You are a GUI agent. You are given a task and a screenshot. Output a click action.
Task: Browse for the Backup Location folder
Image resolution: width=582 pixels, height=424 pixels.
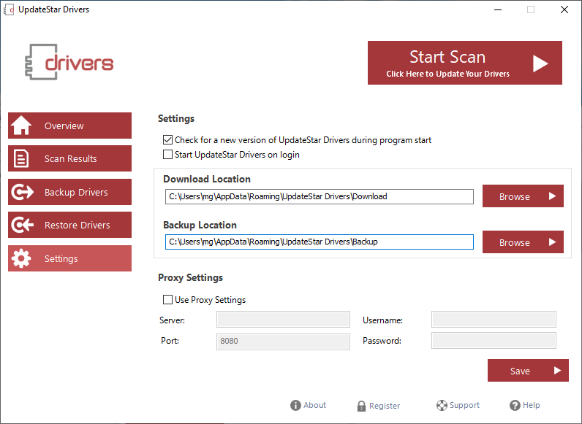coord(523,242)
